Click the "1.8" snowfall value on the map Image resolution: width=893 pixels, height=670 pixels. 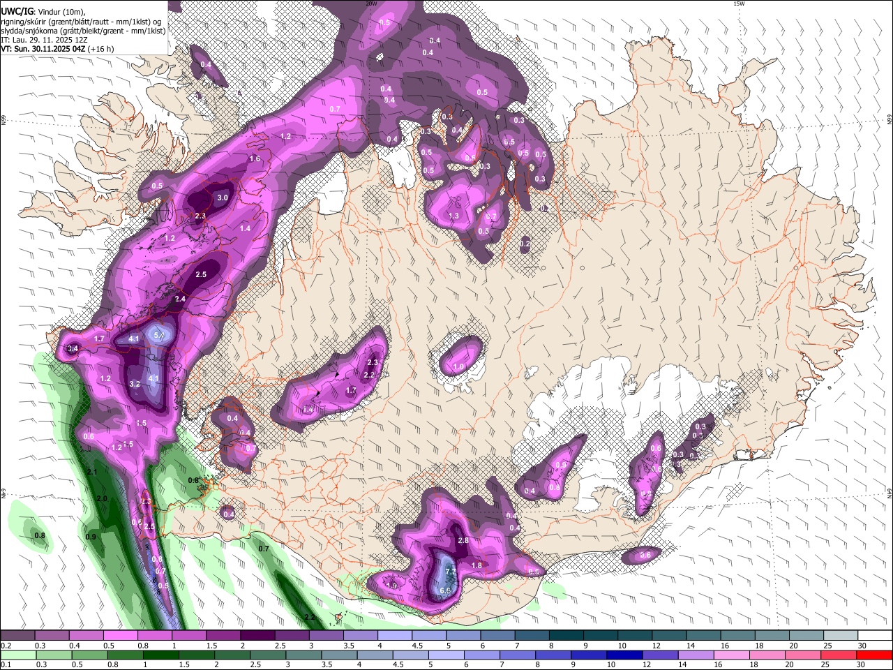pyautogui.click(x=477, y=565)
